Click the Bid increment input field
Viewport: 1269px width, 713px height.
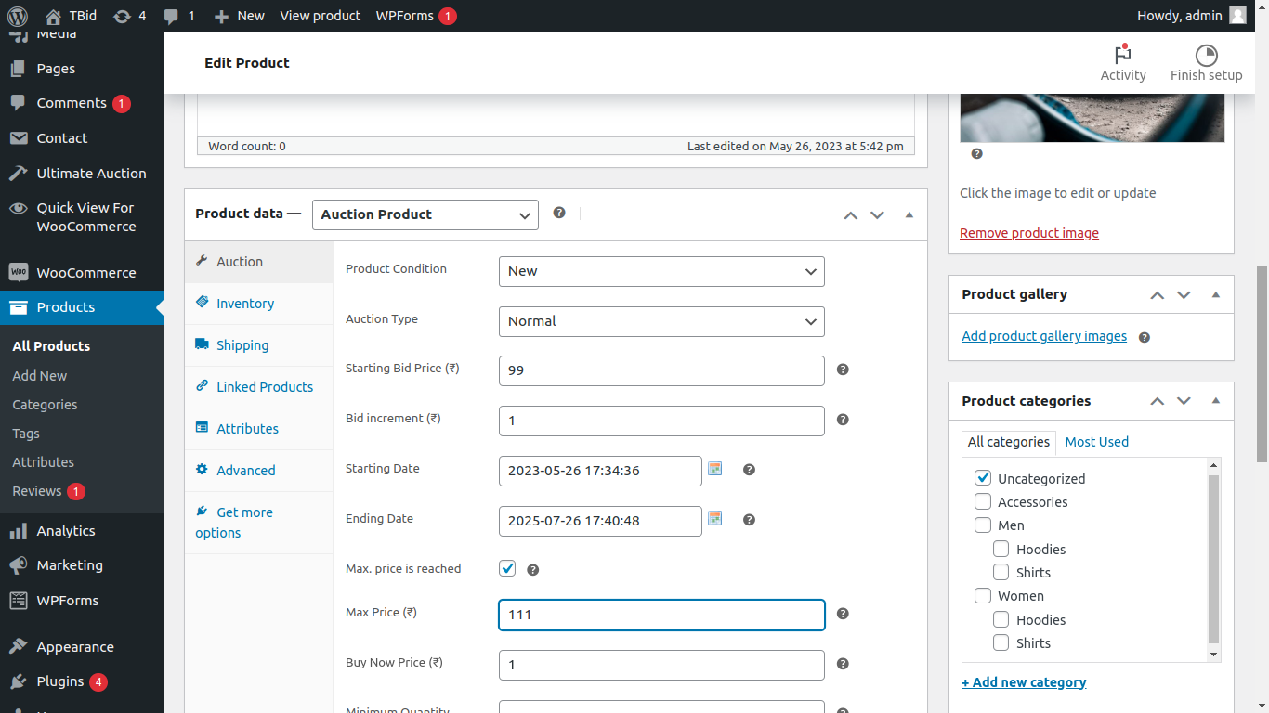[x=661, y=421]
